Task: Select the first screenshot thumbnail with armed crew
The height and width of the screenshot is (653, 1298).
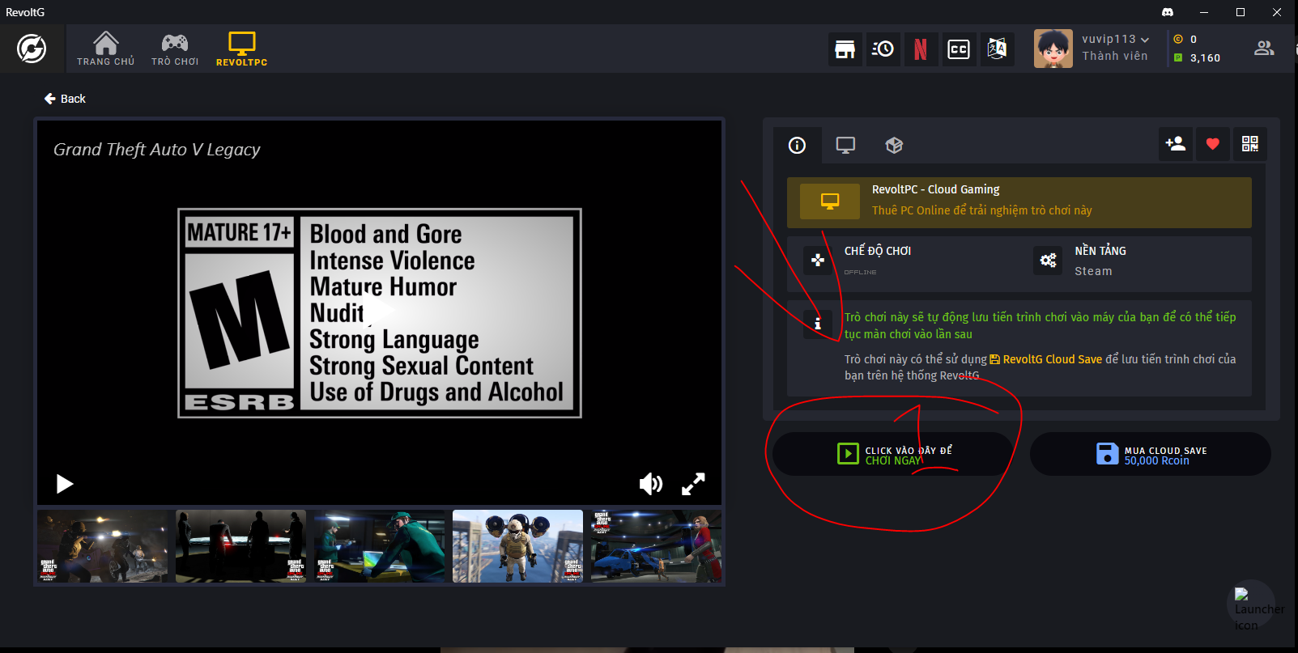Action: click(x=102, y=546)
